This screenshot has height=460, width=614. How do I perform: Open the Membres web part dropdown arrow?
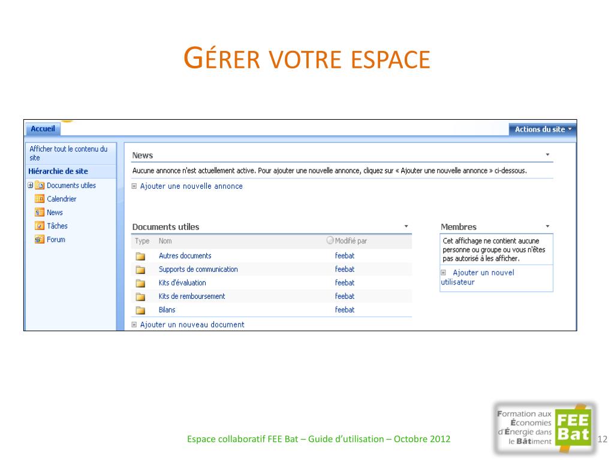pos(547,226)
